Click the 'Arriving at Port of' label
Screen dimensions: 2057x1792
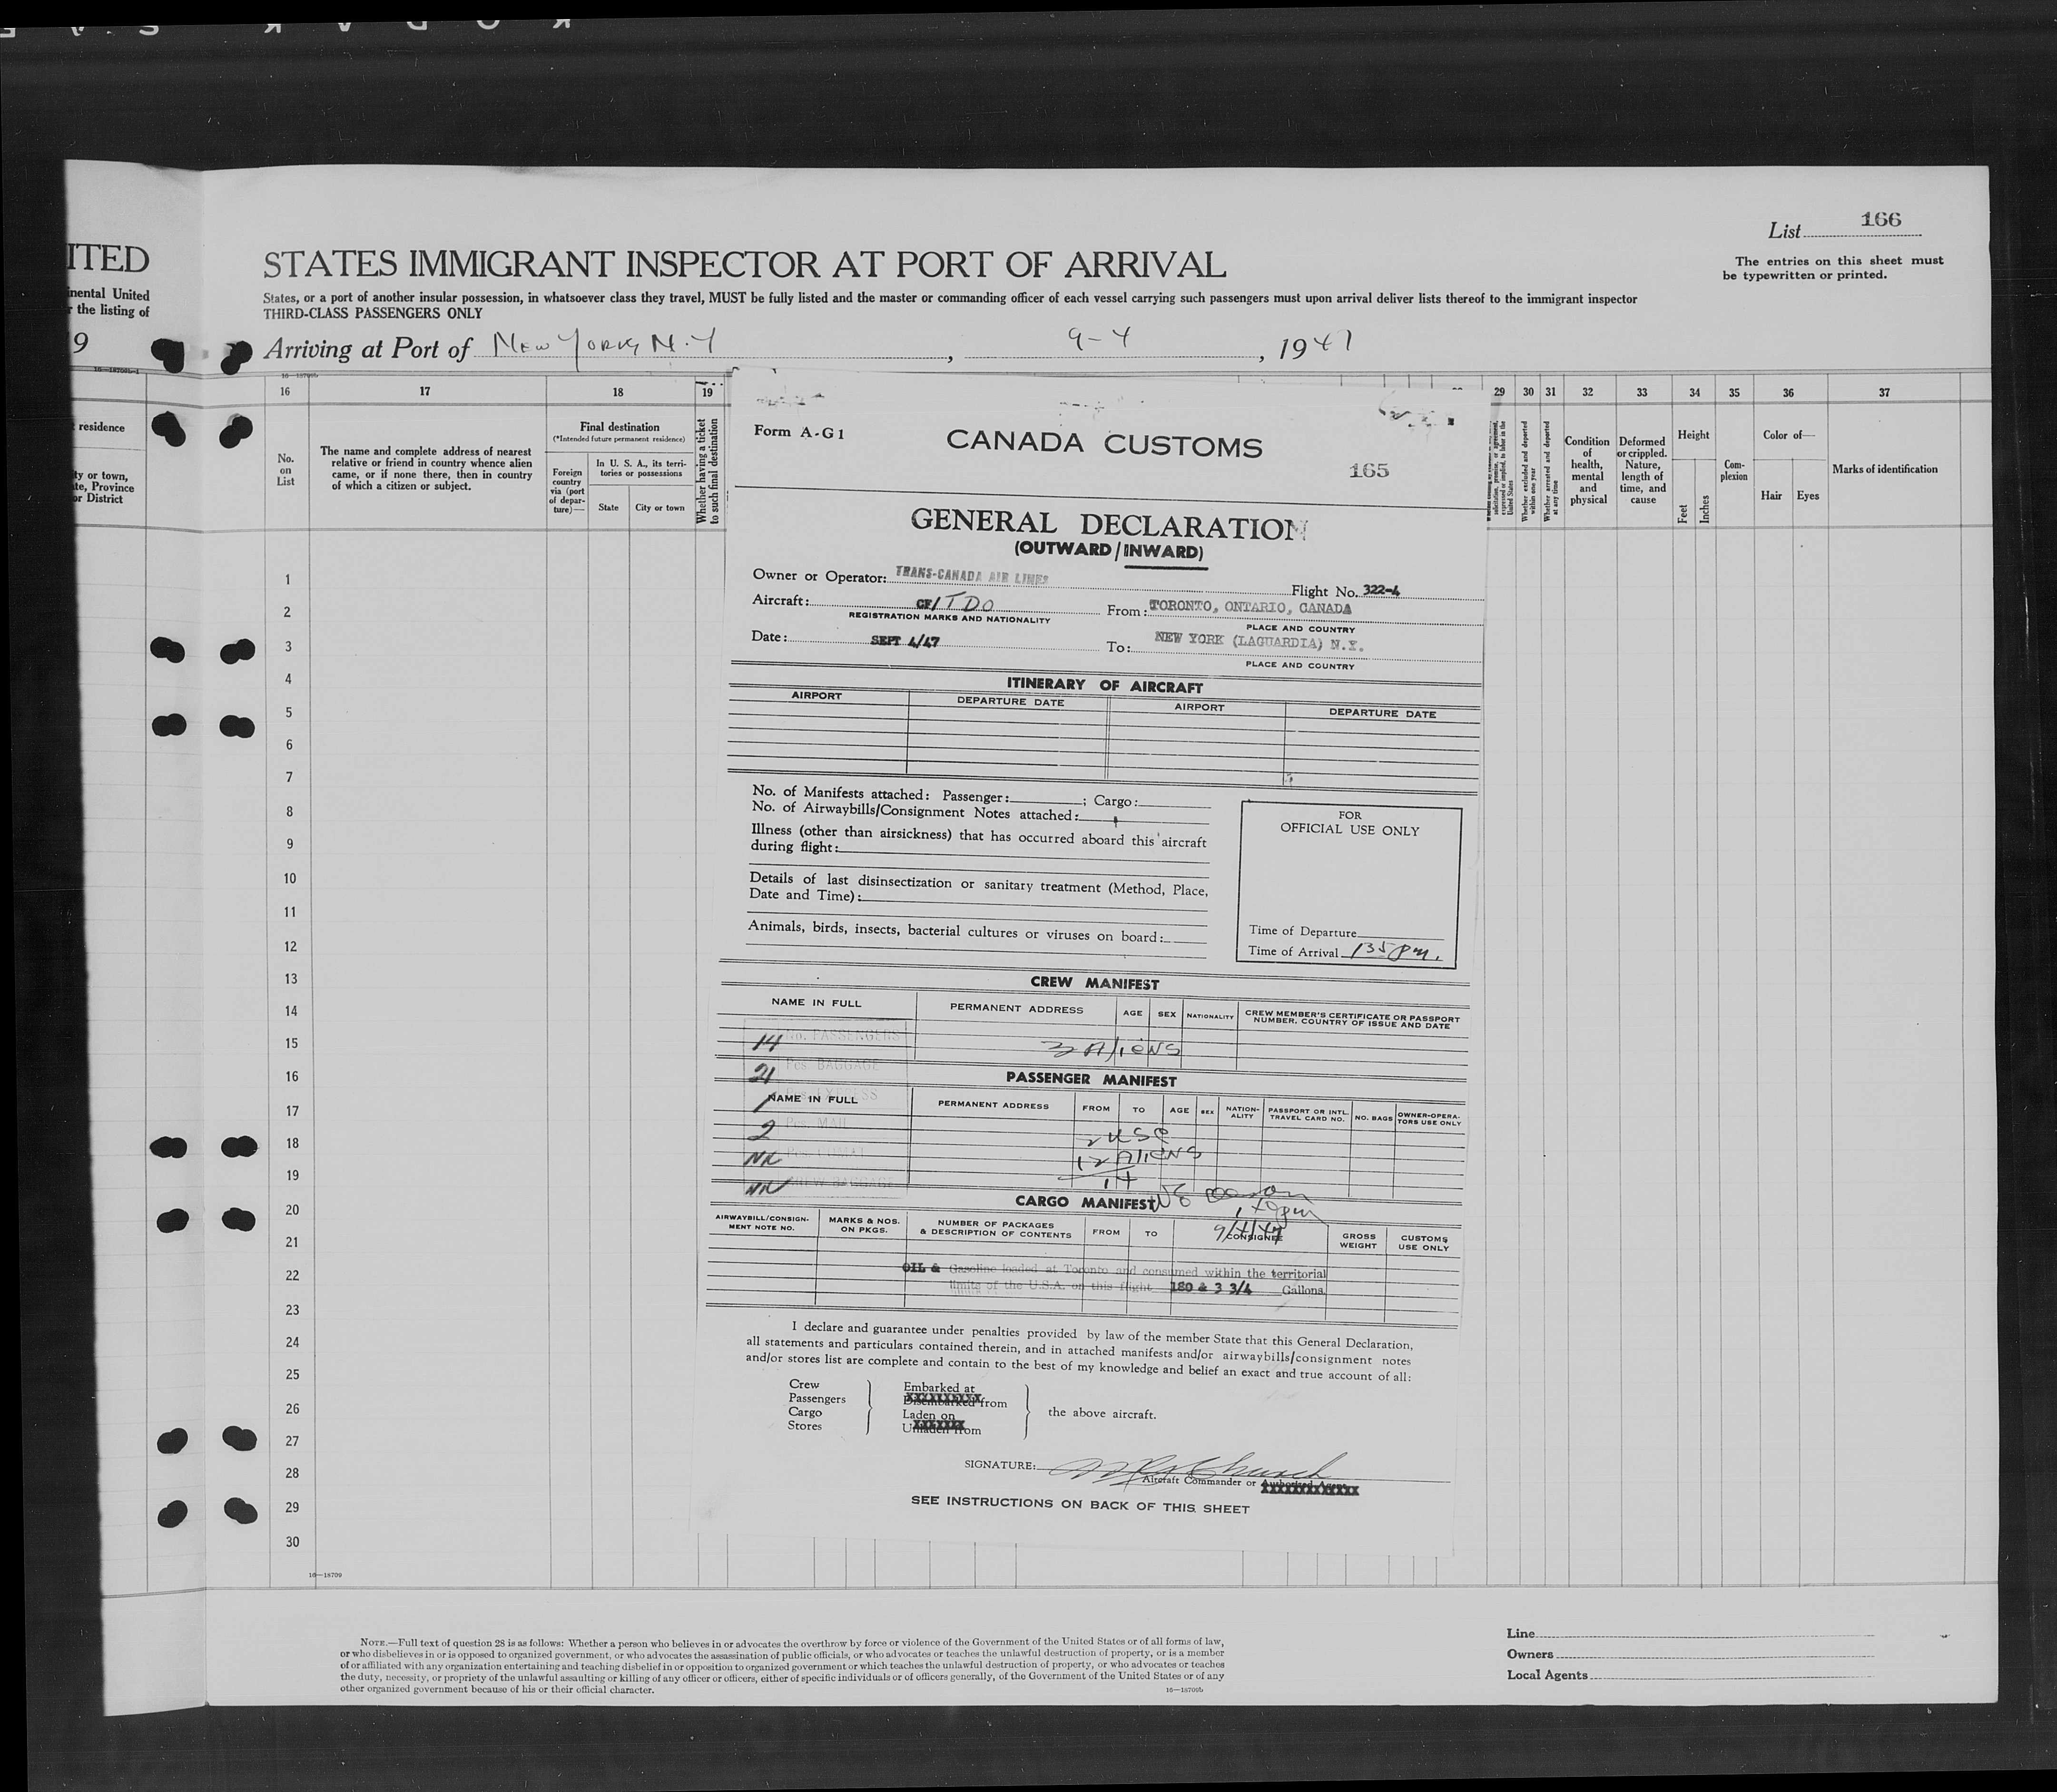tap(366, 349)
